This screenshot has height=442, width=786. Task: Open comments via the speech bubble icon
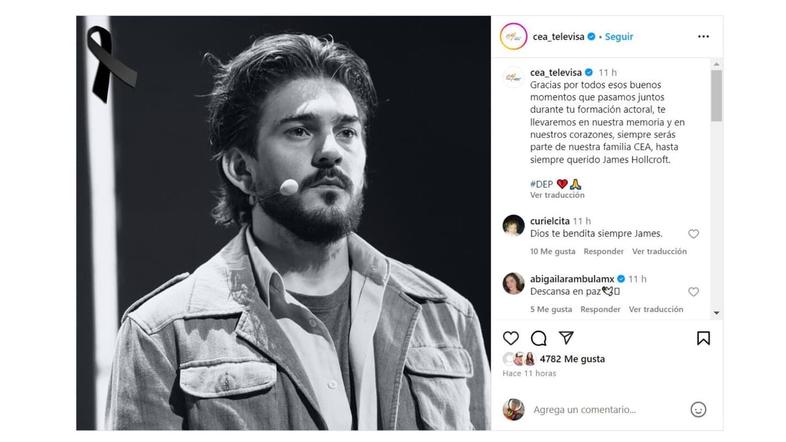[539, 338]
